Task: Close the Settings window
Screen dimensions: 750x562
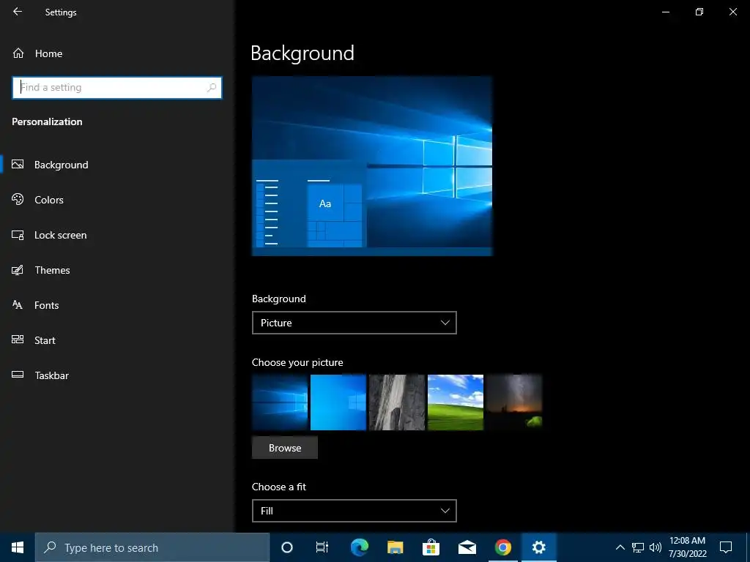Action: coord(732,12)
